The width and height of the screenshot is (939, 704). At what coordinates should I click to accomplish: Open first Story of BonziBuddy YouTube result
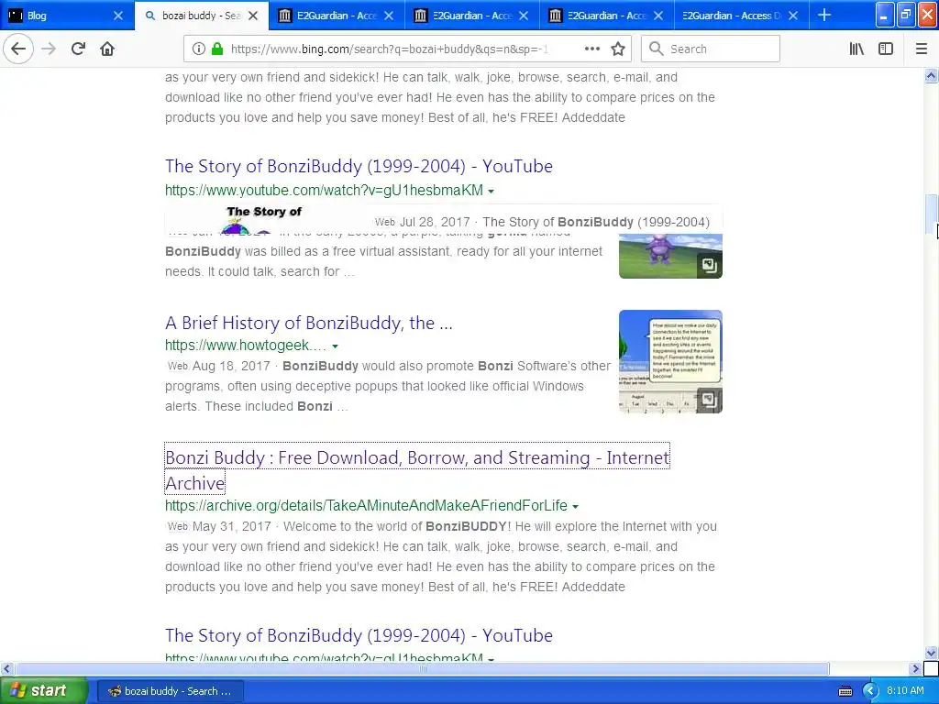click(x=359, y=166)
